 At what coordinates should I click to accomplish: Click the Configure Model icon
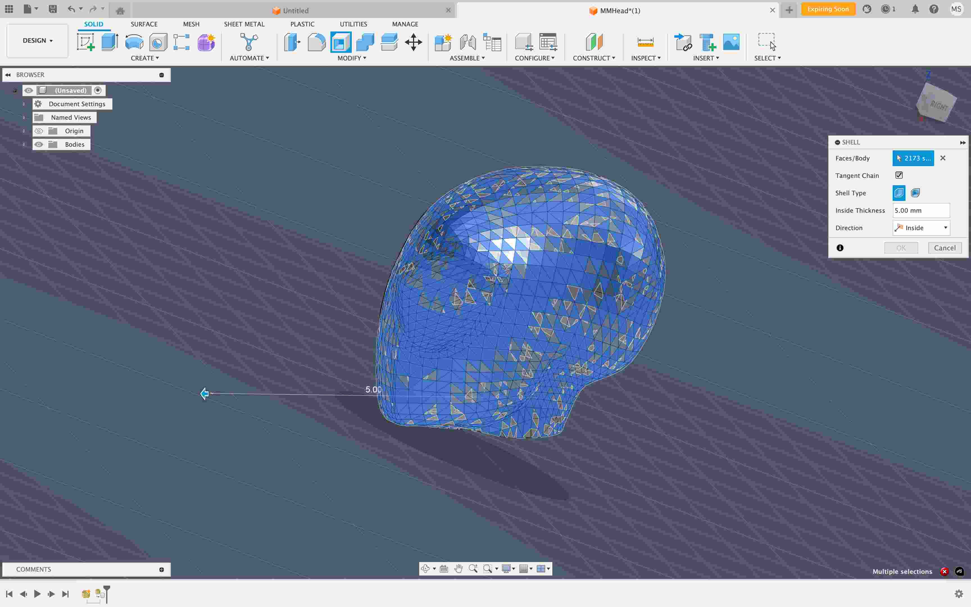tap(524, 42)
